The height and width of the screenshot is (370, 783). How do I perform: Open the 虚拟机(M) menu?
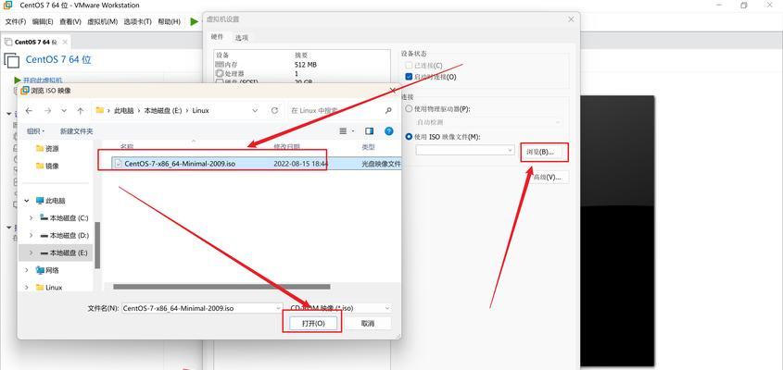pos(102,22)
